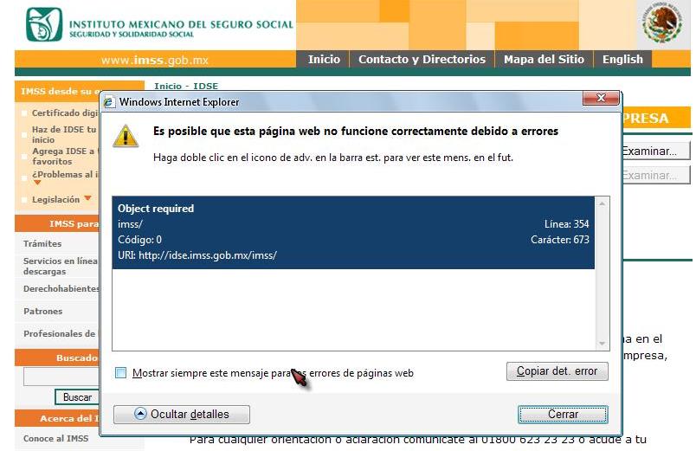Image resolution: width=696 pixels, height=451 pixels.
Task: Click the search text field in Buscador
Action: [61, 377]
